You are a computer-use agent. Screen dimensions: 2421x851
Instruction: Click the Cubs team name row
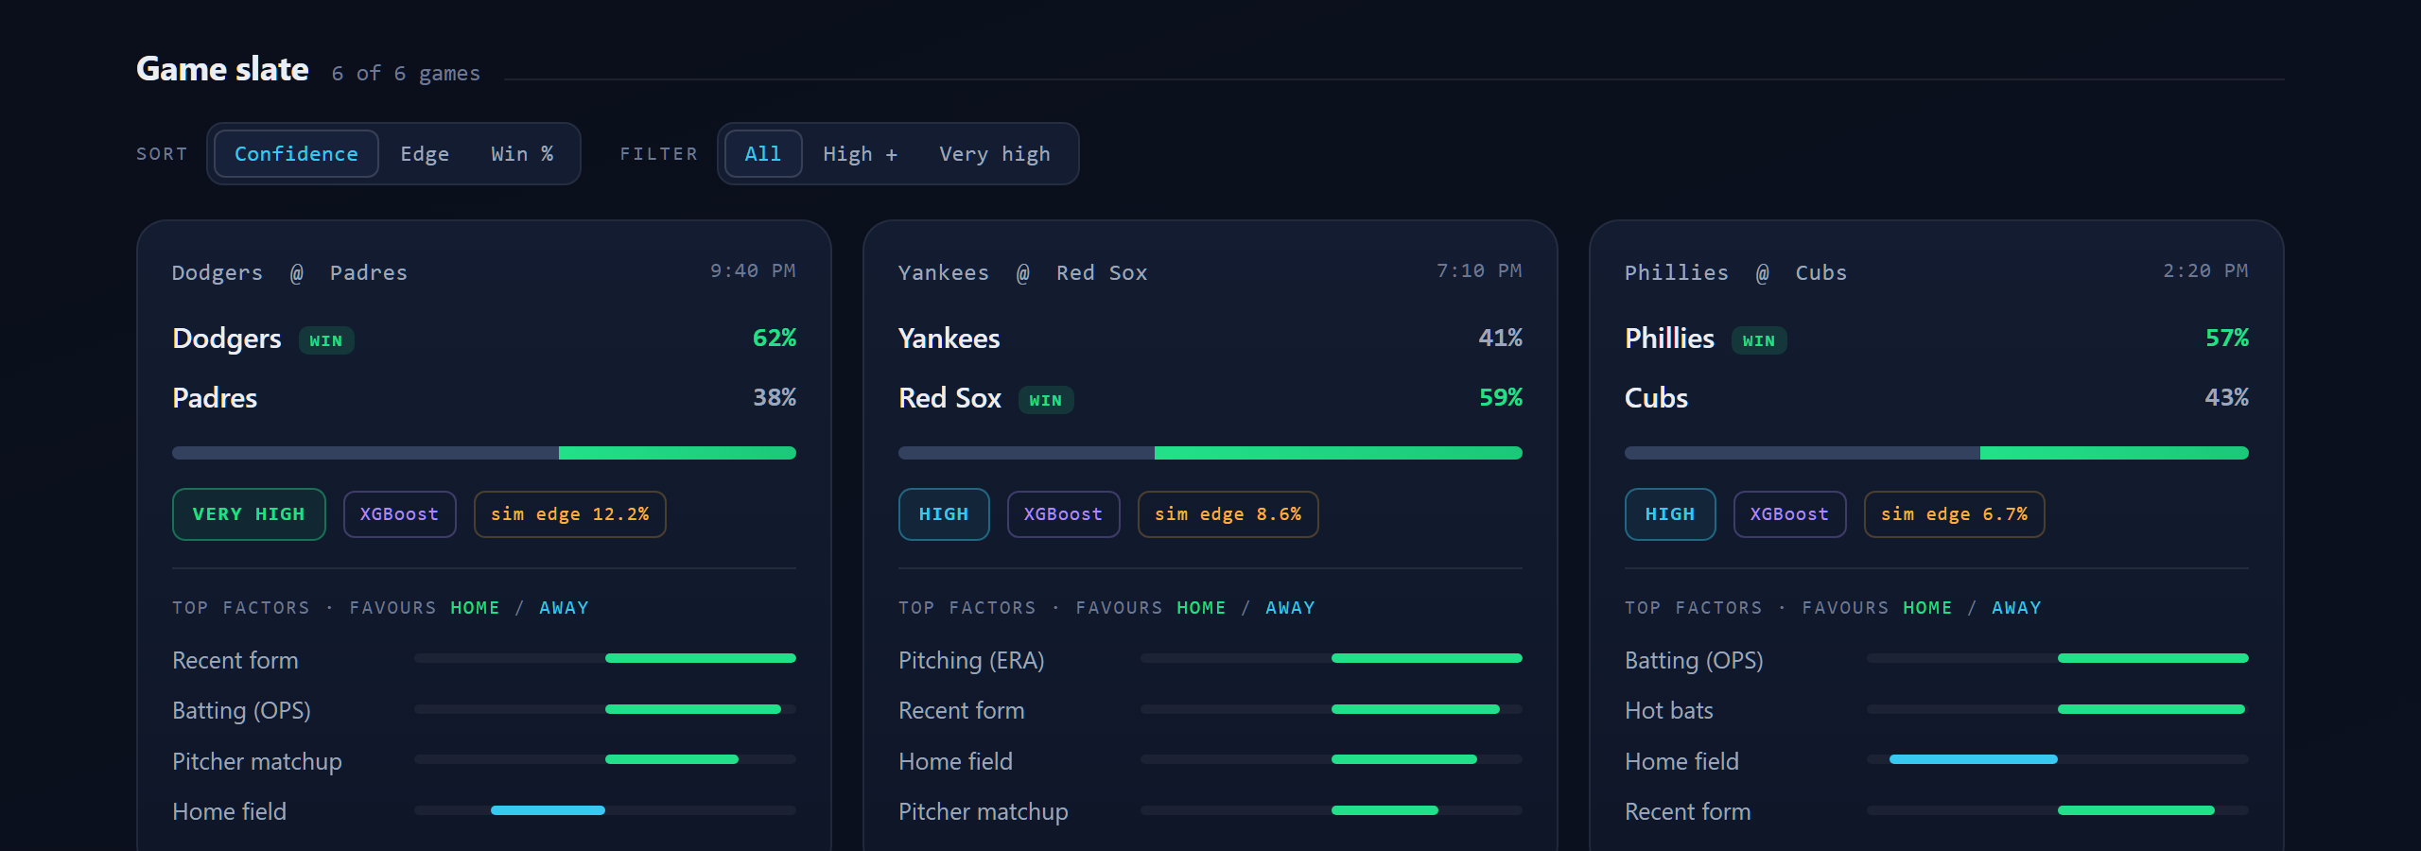coord(1937,398)
